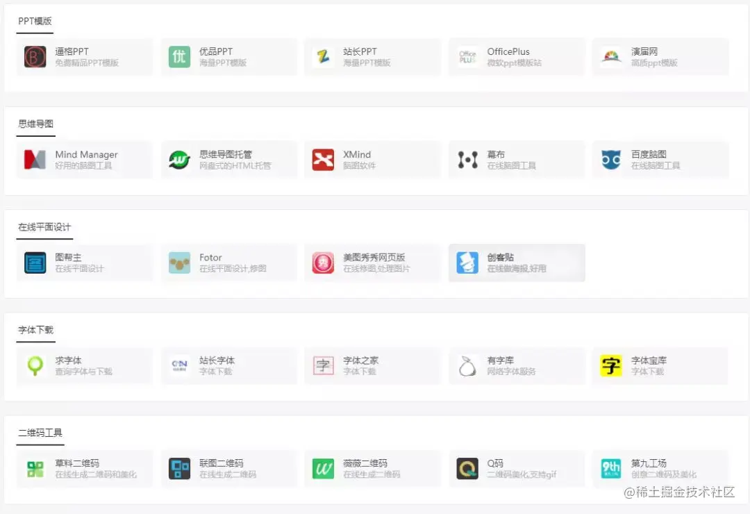
Task: Visit the OfficePlus link title
Action: coord(508,51)
